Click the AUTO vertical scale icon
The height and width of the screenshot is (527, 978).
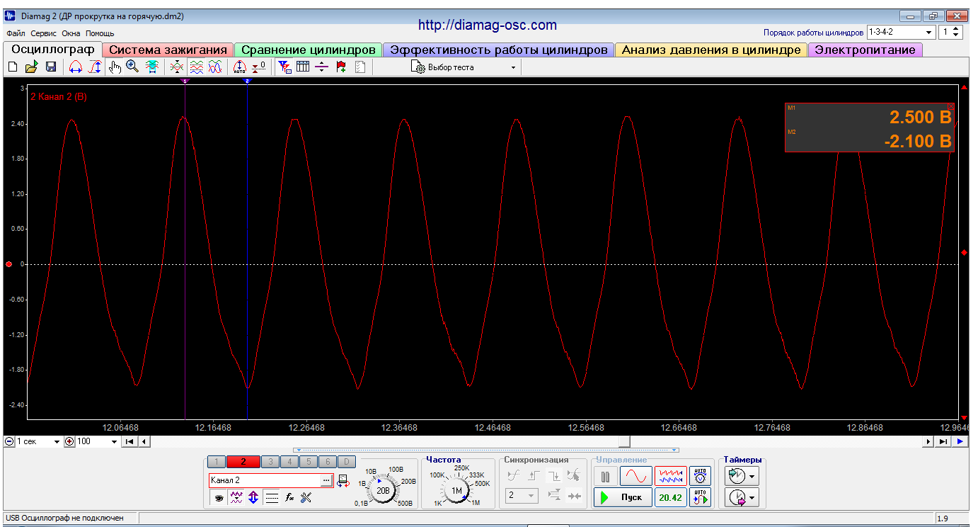239,67
